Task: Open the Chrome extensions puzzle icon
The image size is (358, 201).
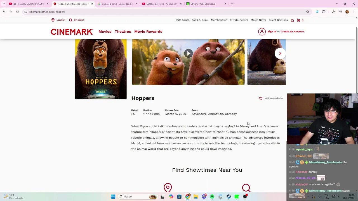Action: click(x=324, y=12)
